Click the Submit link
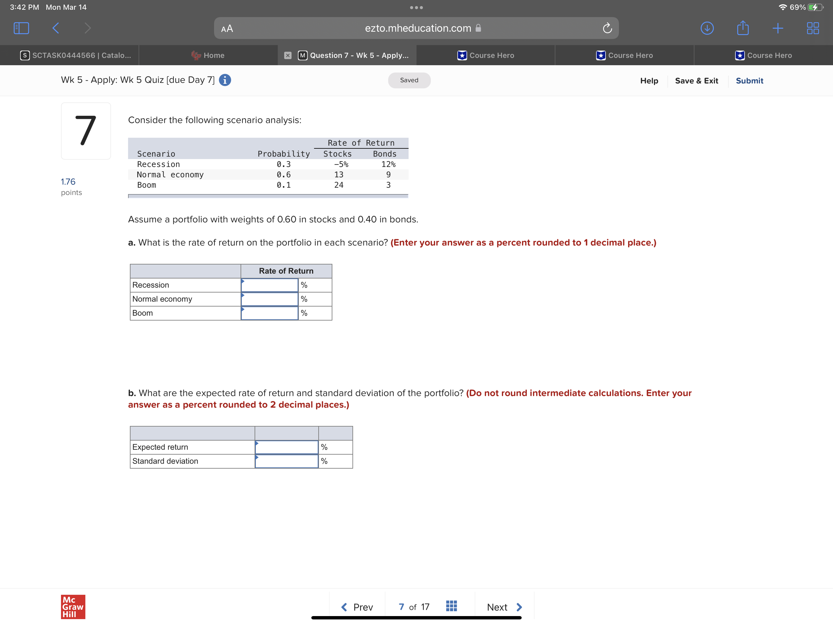 click(x=749, y=80)
